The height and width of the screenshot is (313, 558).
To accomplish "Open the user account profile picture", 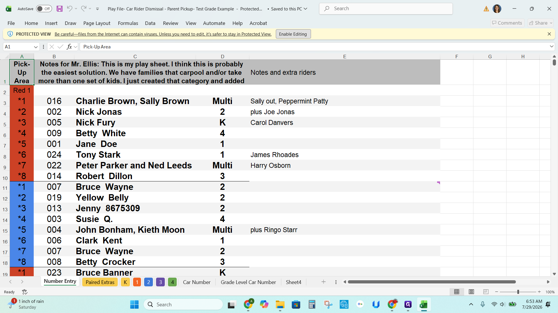I will click(497, 9).
